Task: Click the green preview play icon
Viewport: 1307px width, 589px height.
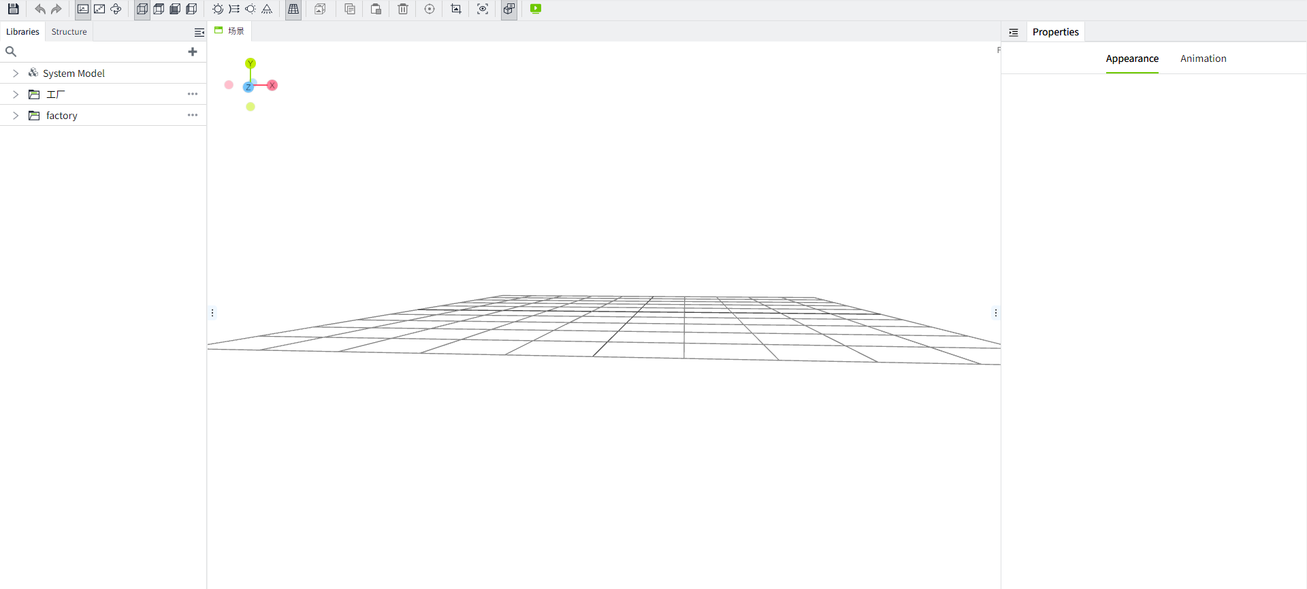Action: click(x=536, y=9)
